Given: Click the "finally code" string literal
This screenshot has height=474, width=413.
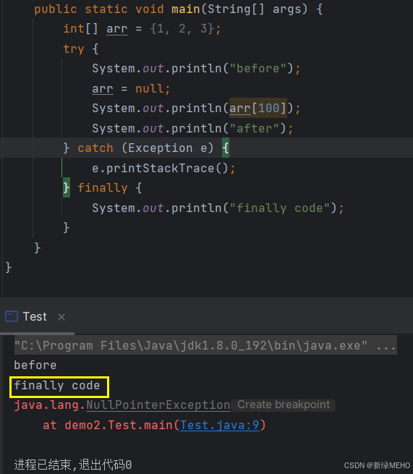Looking at the screenshot, I should click(280, 208).
